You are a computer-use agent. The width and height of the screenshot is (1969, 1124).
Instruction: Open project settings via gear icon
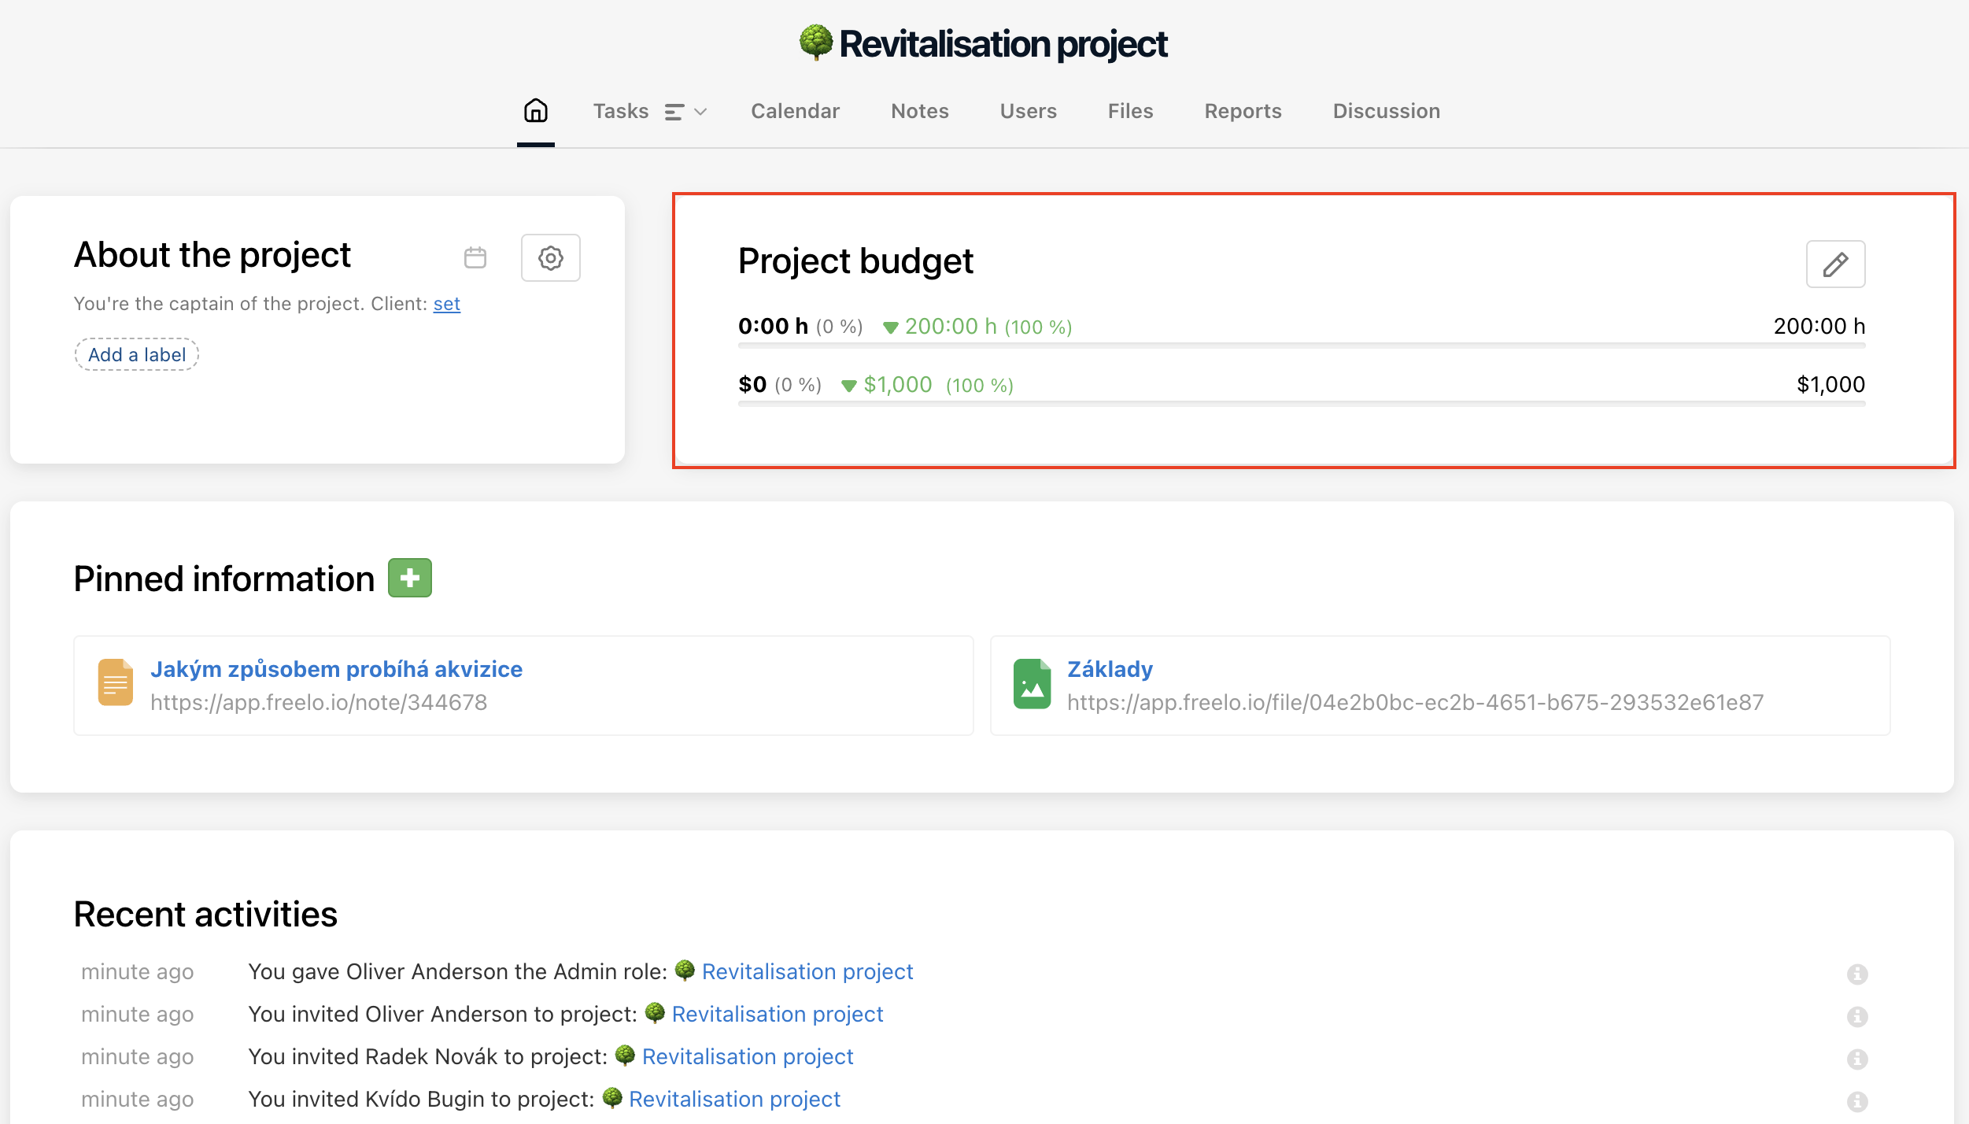550,257
